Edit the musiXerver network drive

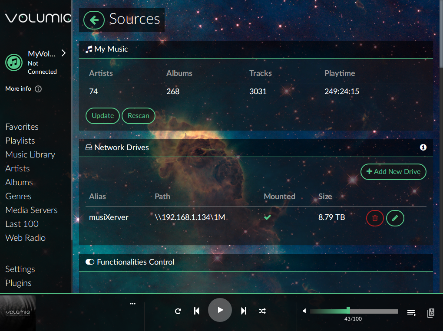pyautogui.click(x=395, y=218)
